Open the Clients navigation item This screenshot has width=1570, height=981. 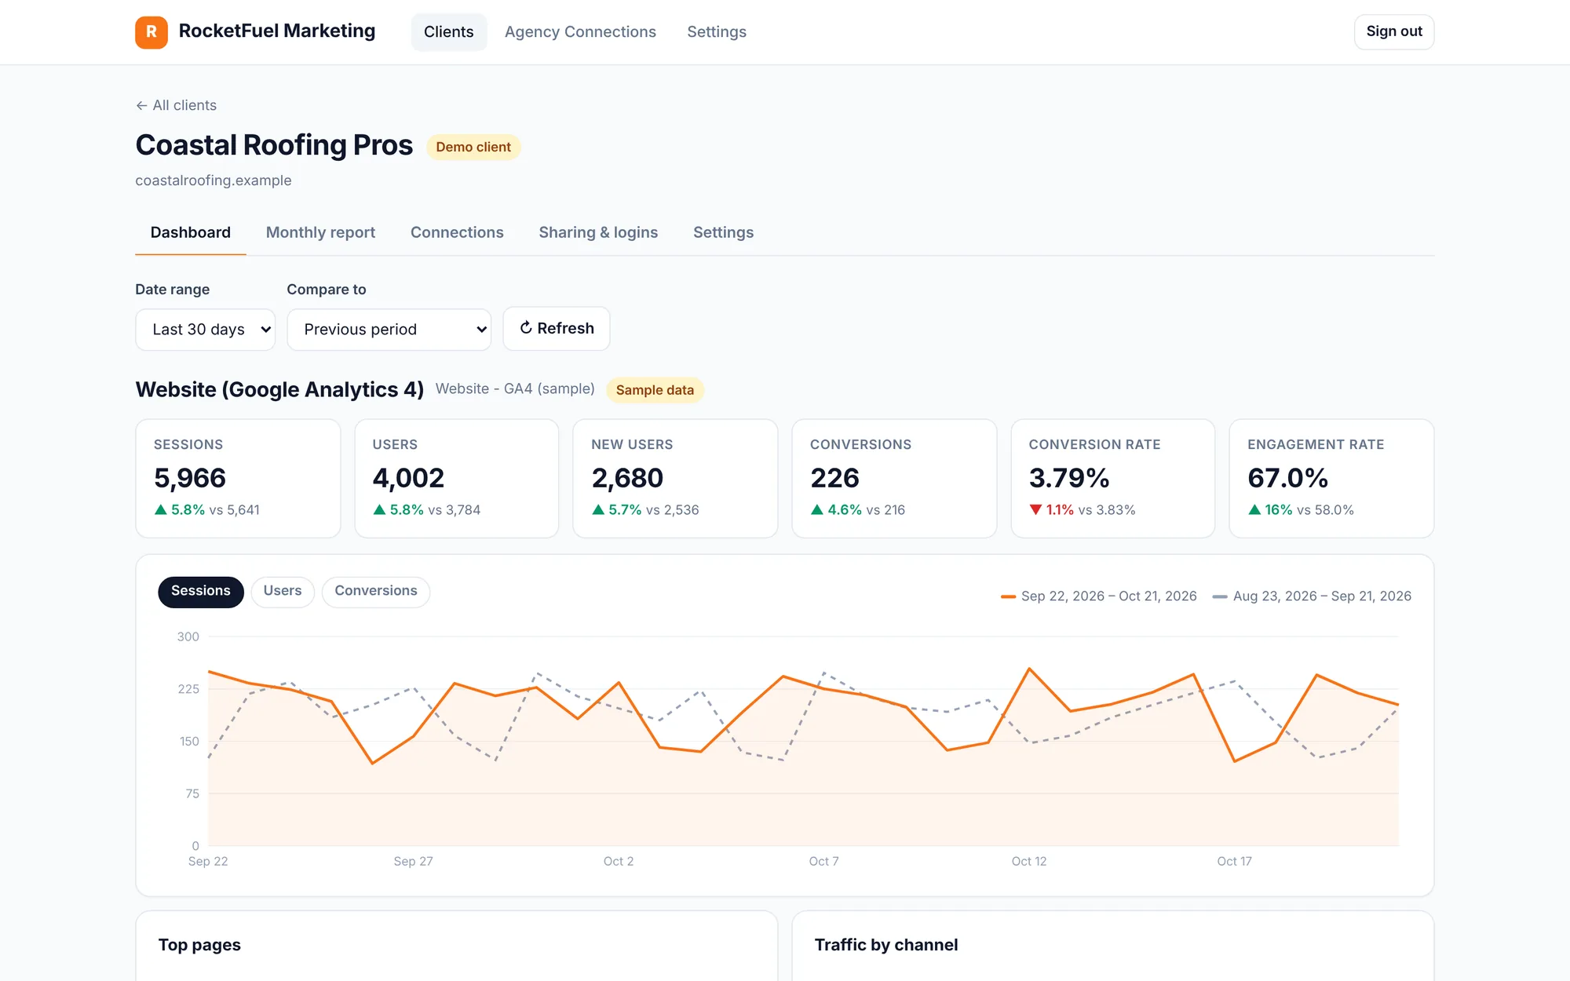click(x=449, y=32)
